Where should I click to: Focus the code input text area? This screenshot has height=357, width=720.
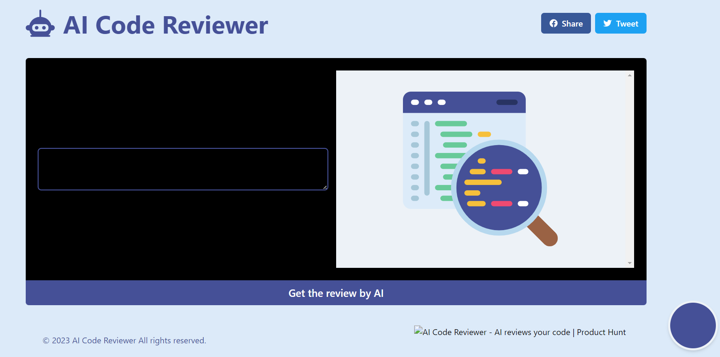click(183, 169)
